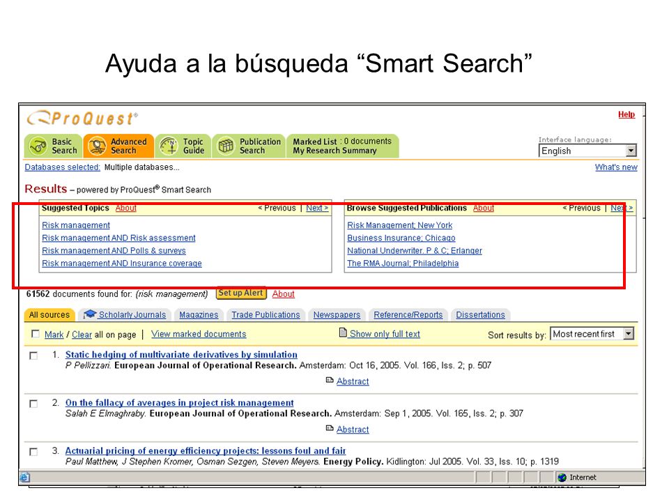Image resolution: width=669 pixels, height=502 pixels.
Task: Click the Databases selected link
Action: click(62, 167)
